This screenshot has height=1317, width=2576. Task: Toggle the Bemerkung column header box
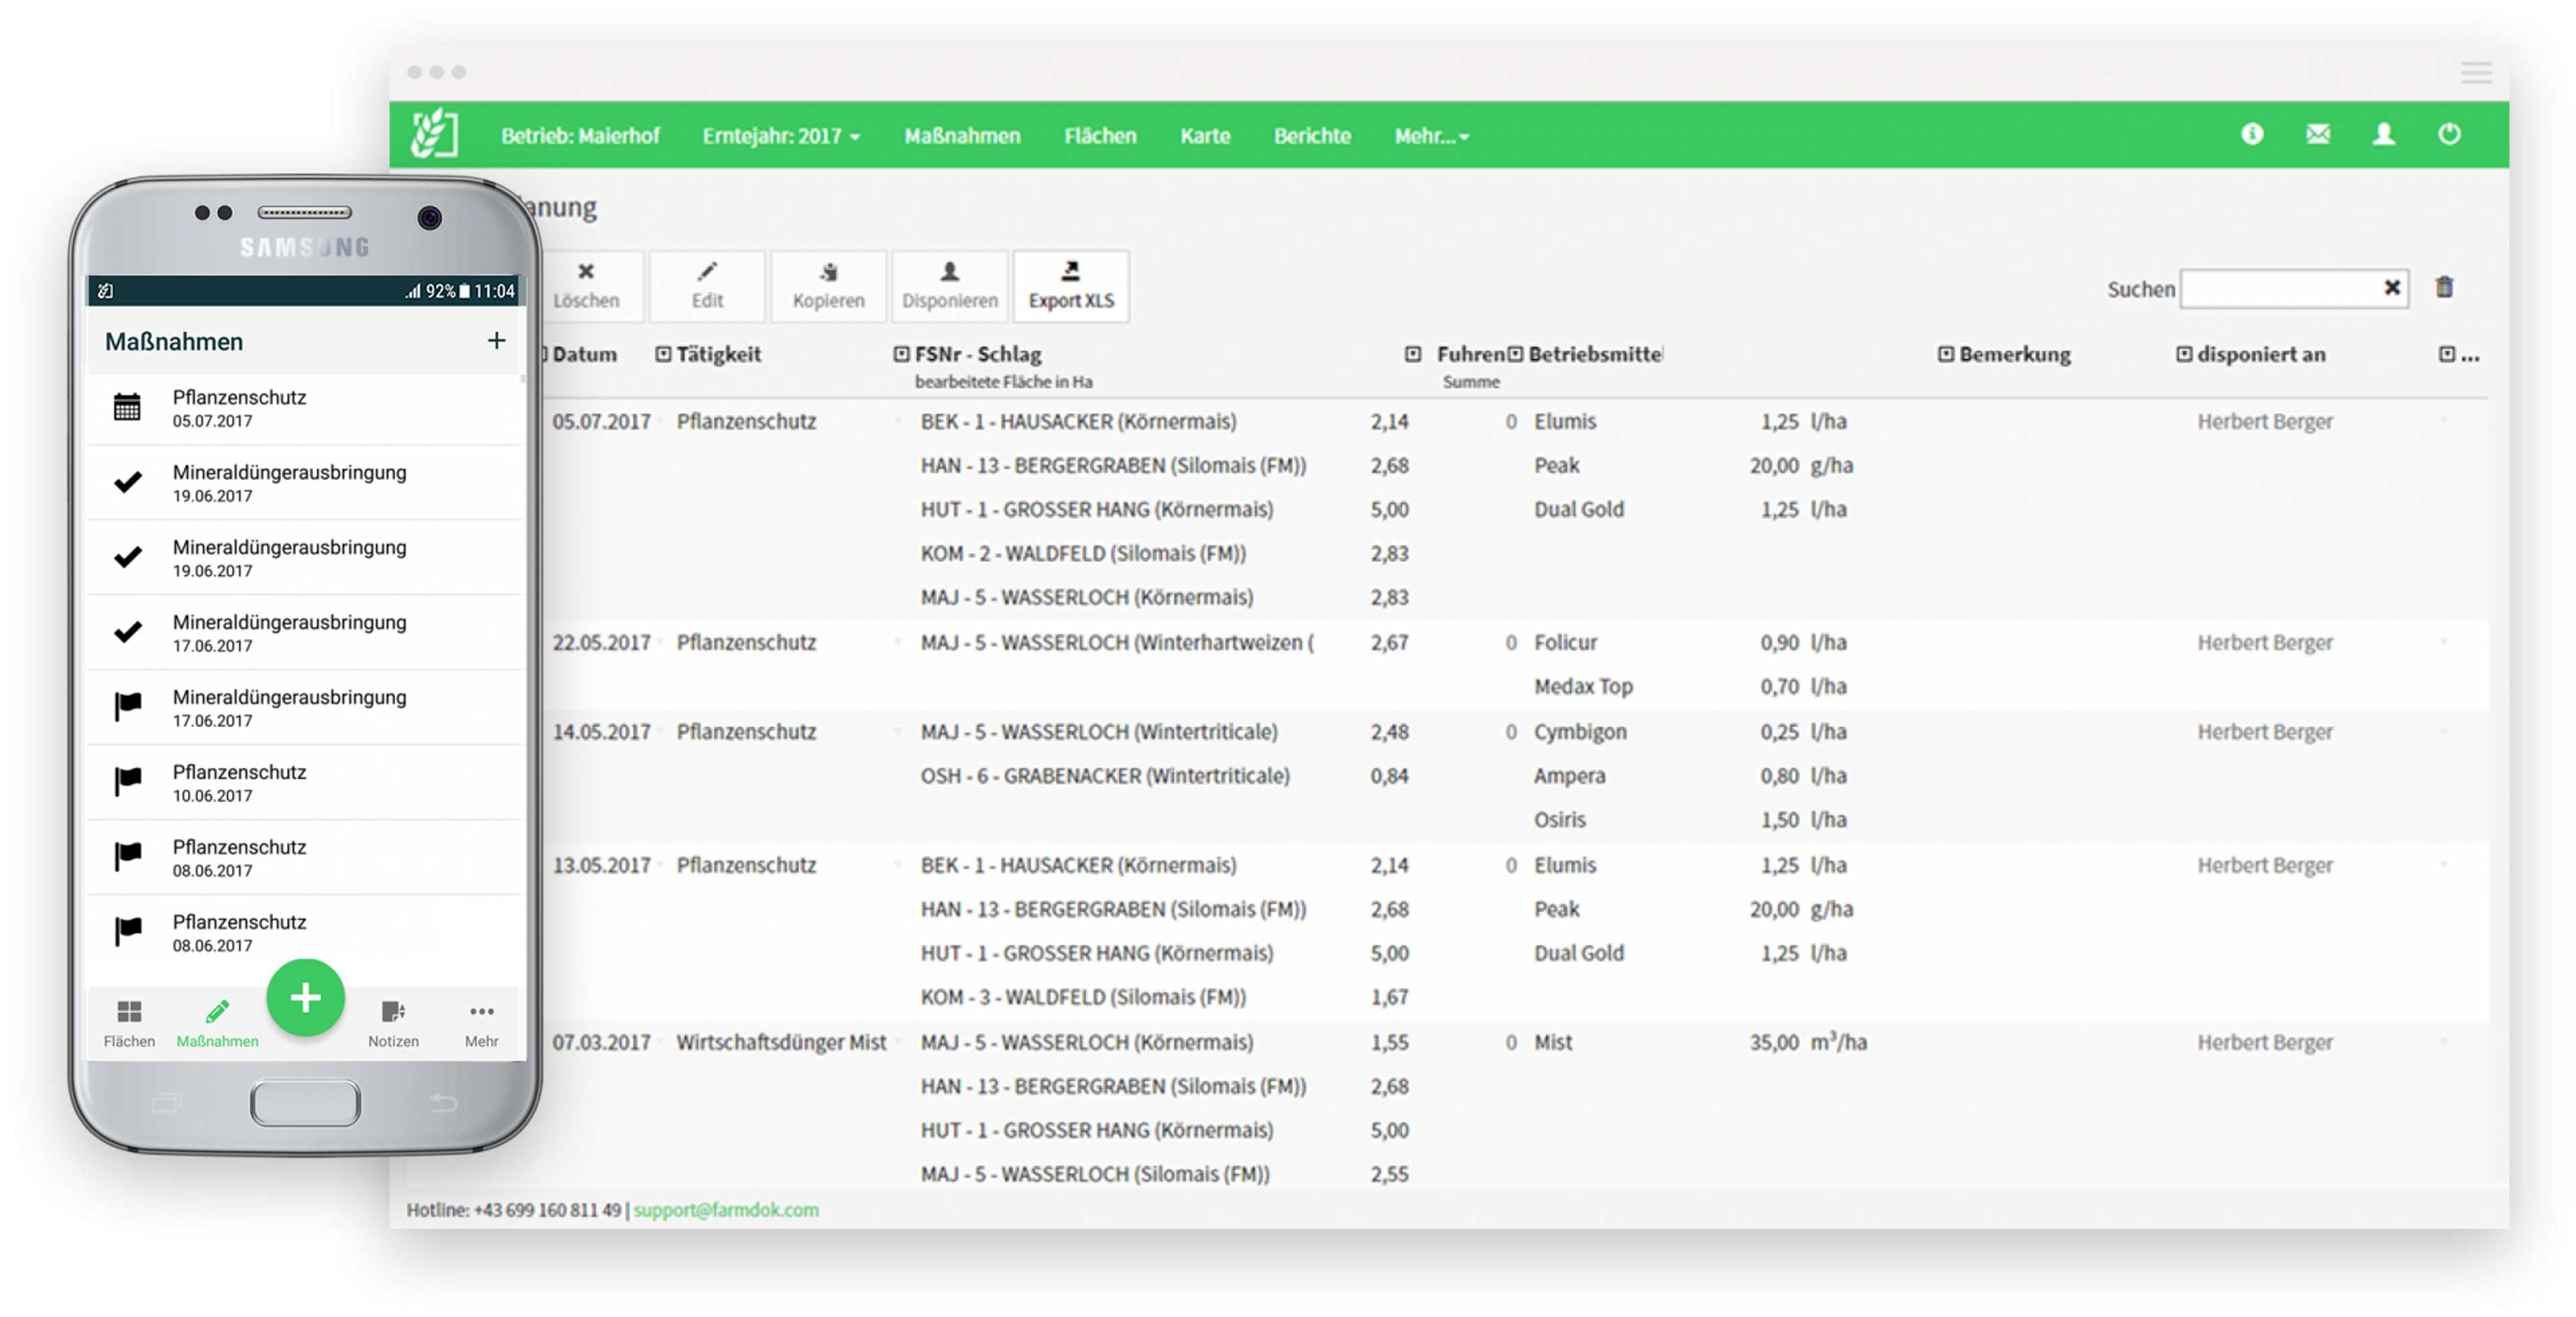pyautogui.click(x=1946, y=354)
